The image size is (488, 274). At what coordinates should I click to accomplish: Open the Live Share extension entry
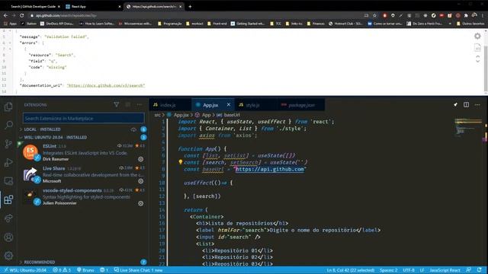pos(83,174)
